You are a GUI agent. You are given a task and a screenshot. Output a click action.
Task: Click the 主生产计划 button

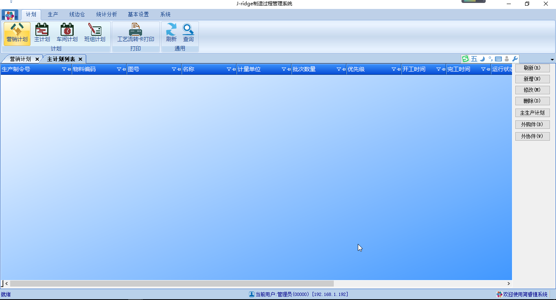pyautogui.click(x=532, y=113)
